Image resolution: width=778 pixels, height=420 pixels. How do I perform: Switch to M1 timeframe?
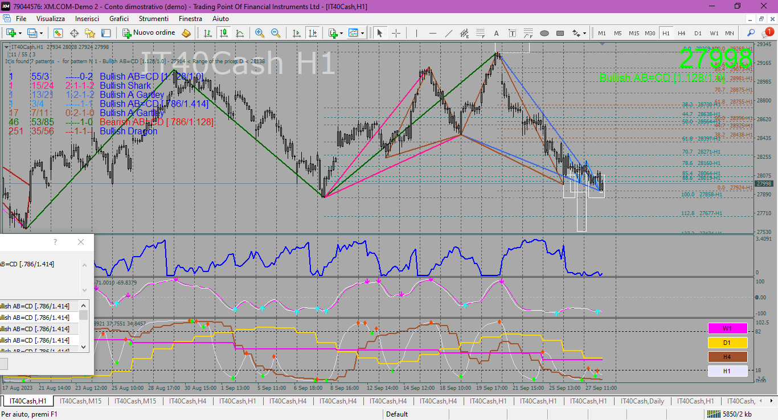(602, 33)
